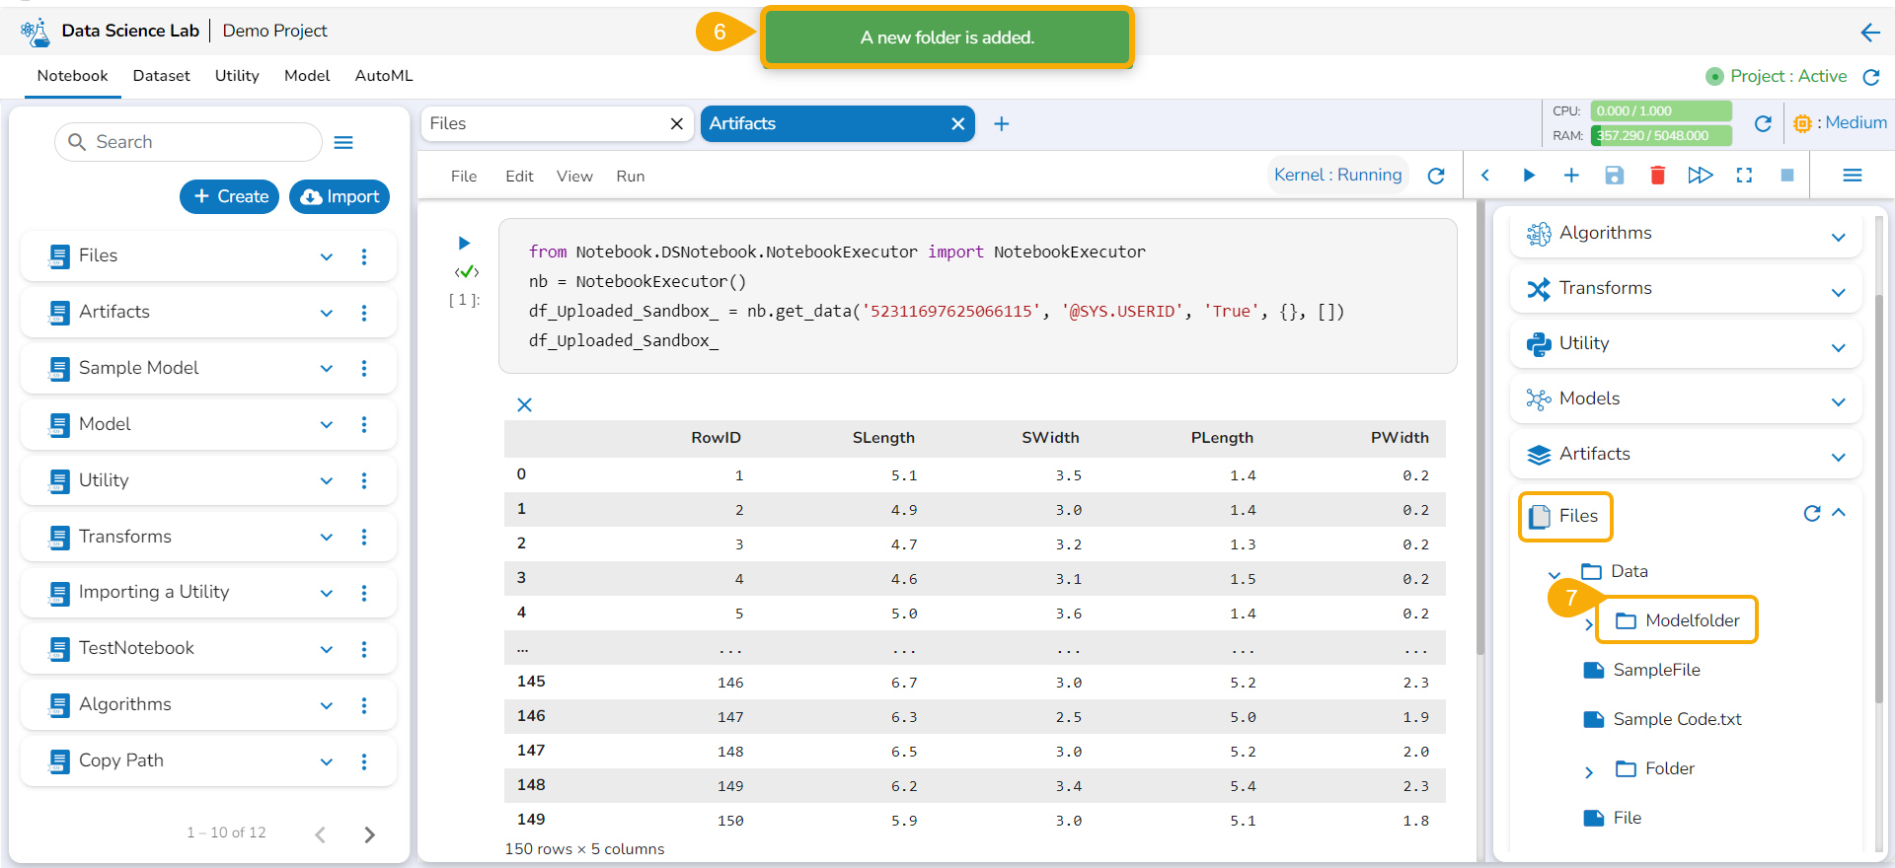Click the Import button

(340, 196)
